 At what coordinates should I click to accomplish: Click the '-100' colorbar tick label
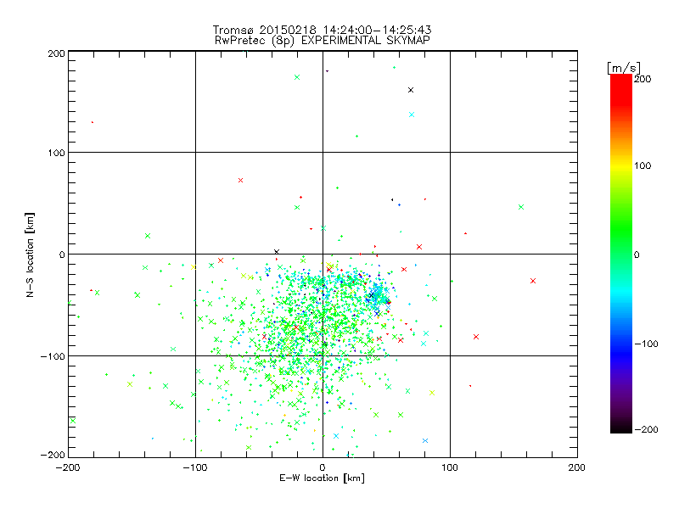point(647,344)
